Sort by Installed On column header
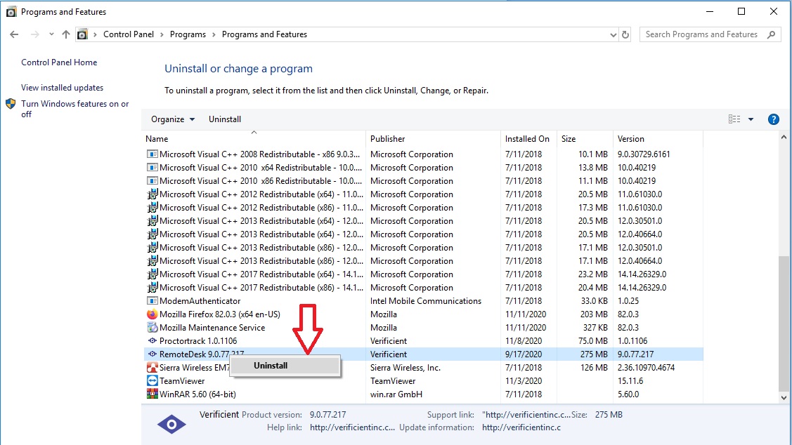Screen dimensions: 792x445 528,139
